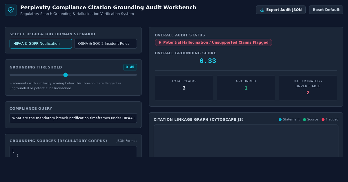Click the JSON Format label

[x=127, y=141]
